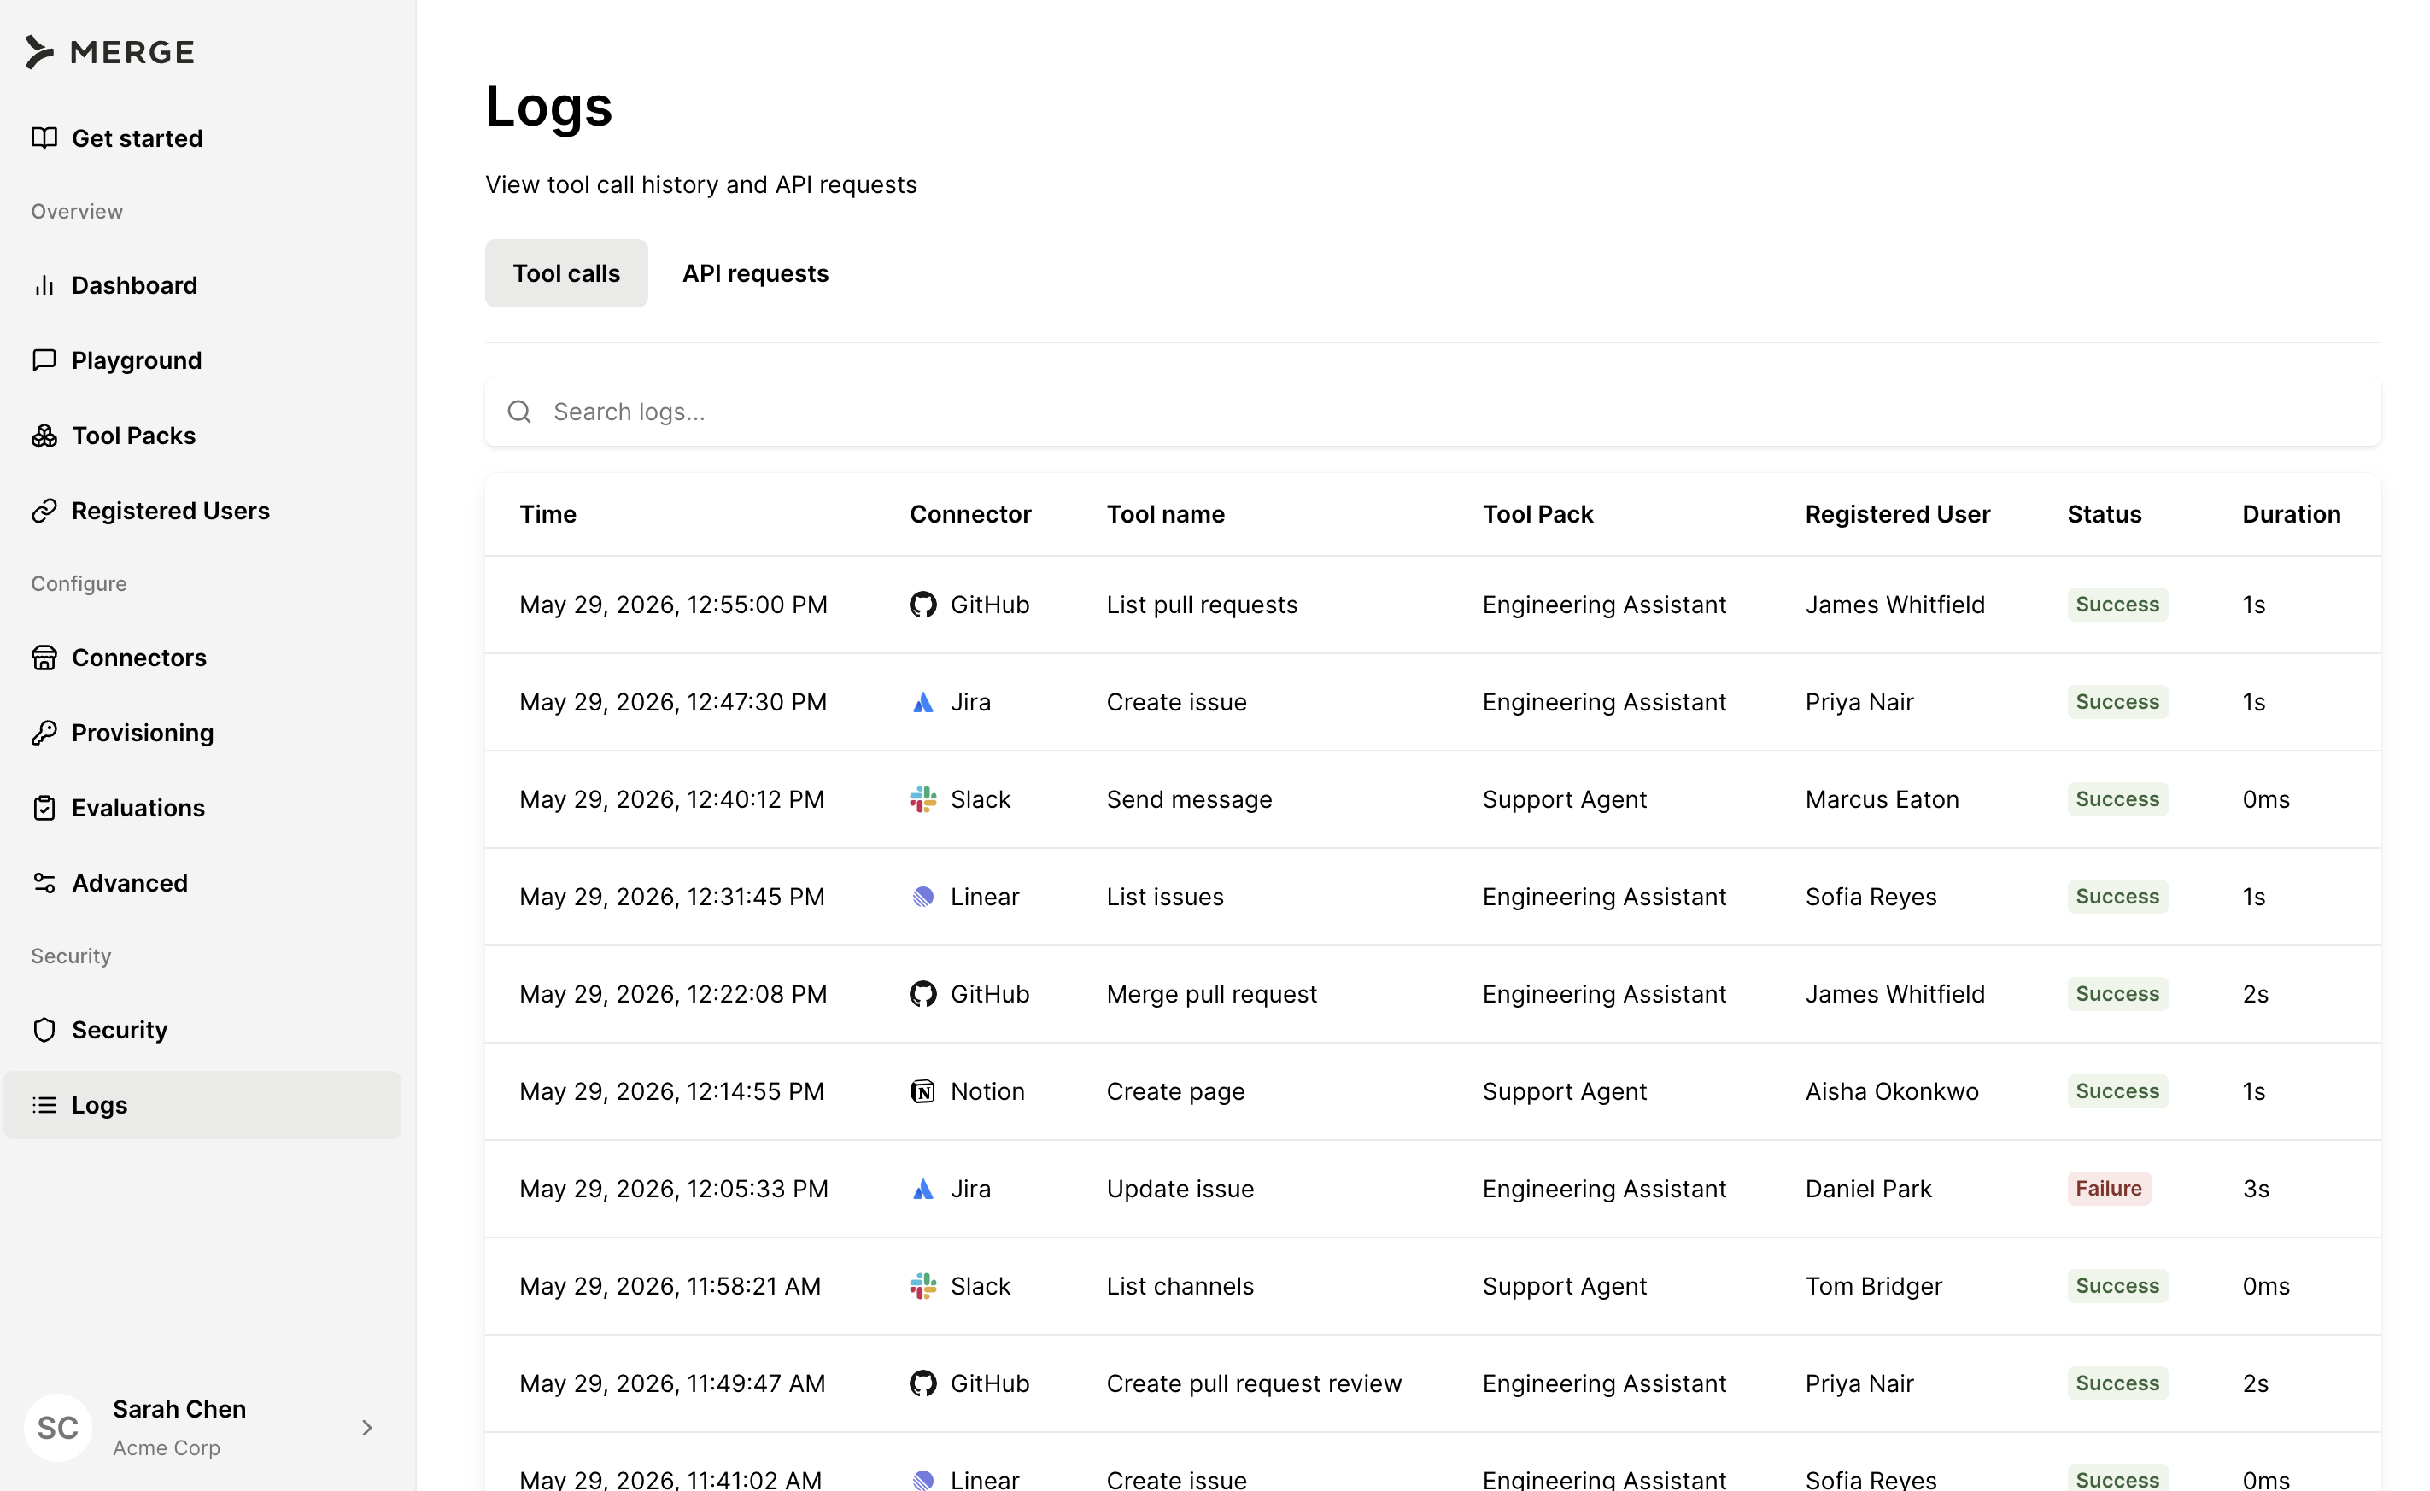Click 'Daniel Park' registered user cell
The height and width of the screenshot is (1491, 2430).
coord(1868,1190)
